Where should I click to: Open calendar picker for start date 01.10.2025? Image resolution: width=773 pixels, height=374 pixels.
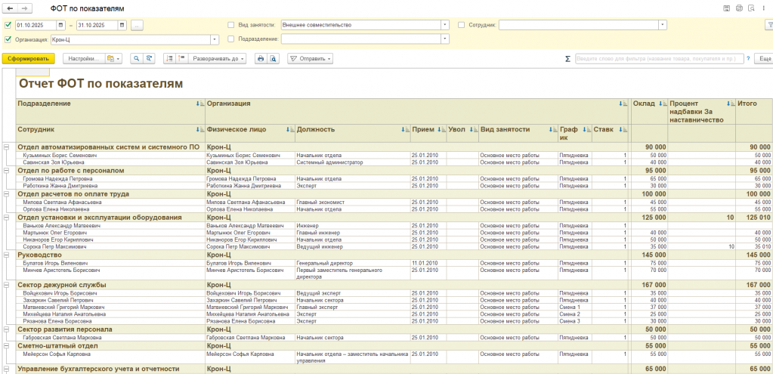coord(60,25)
